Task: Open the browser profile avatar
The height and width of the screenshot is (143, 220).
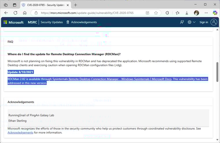Action: coord(197,13)
